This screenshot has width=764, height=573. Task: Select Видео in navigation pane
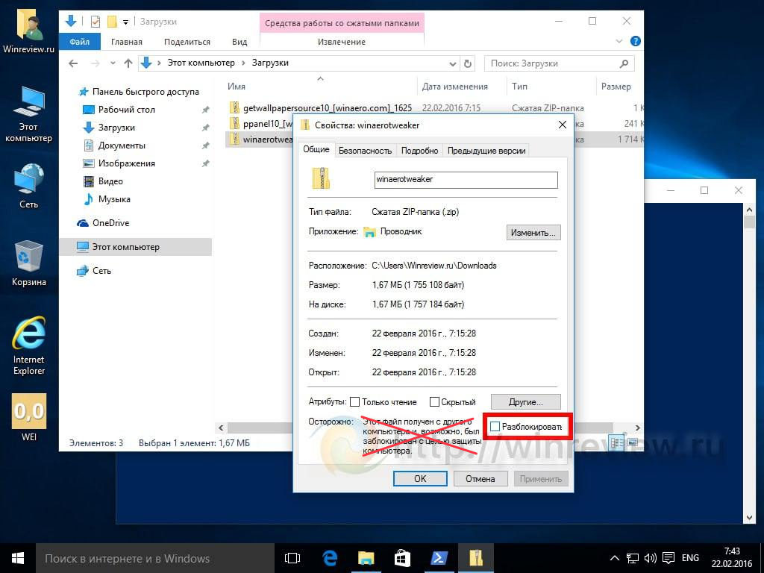[110, 181]
